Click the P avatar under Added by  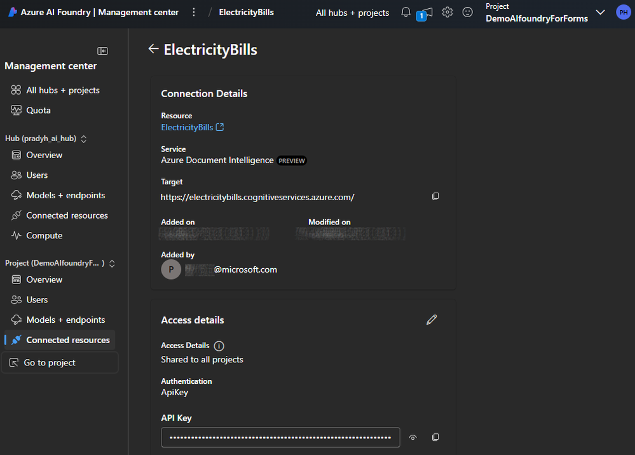171,269
